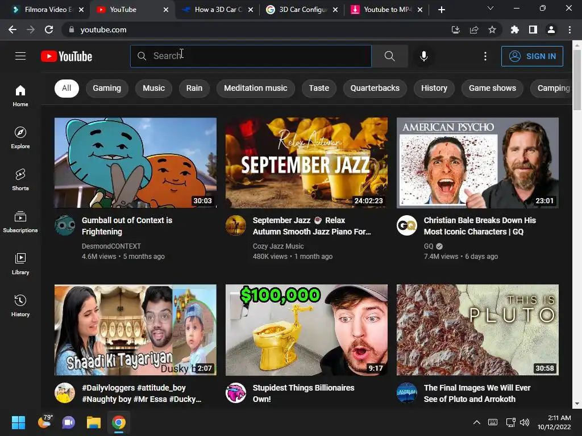Reload the YouTube page
582x436 pixels.
(49, 30)
